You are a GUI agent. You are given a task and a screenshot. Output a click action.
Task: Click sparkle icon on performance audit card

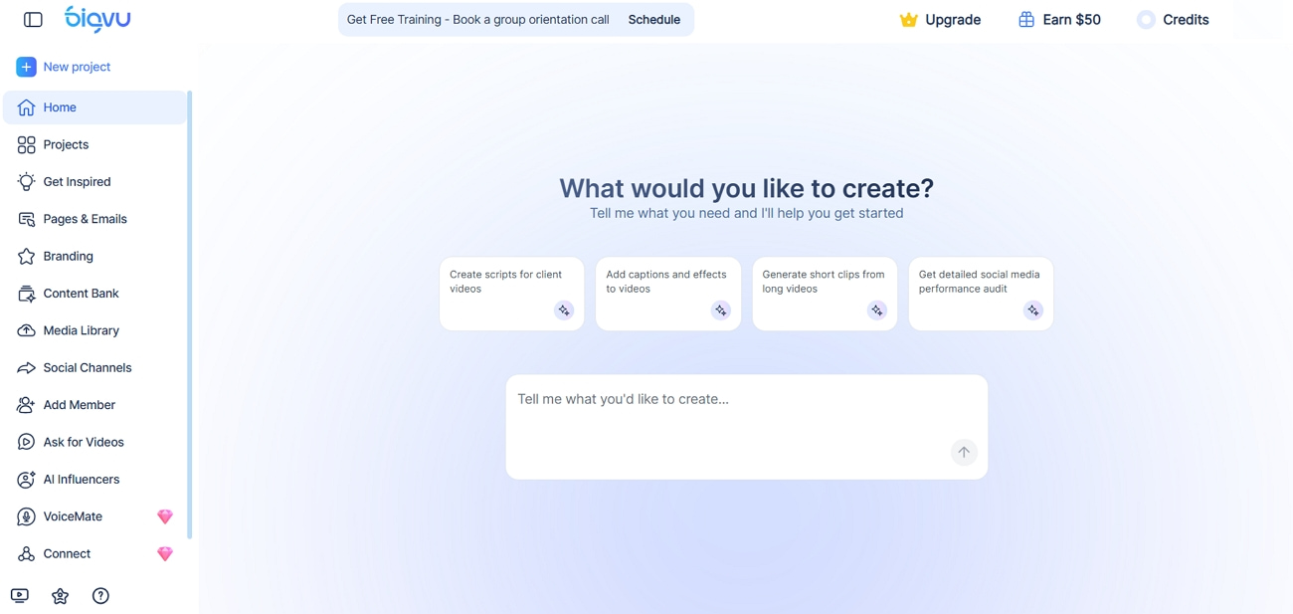pyautogui.click(x=1033, y=310)
